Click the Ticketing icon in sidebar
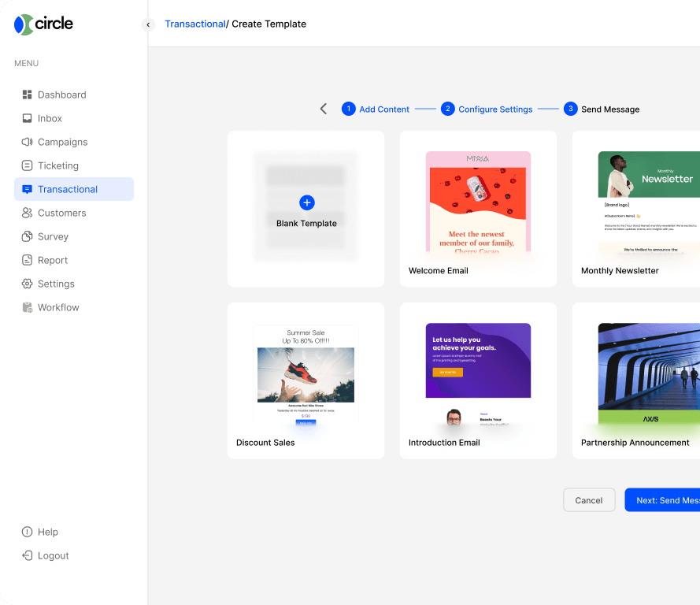 (28, 165)
